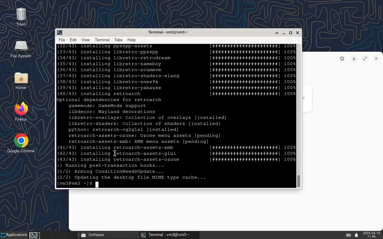Click the 'Optional dependencies for retroarch' line
Viewport: 383px width, 239px height.
(109, 100)
